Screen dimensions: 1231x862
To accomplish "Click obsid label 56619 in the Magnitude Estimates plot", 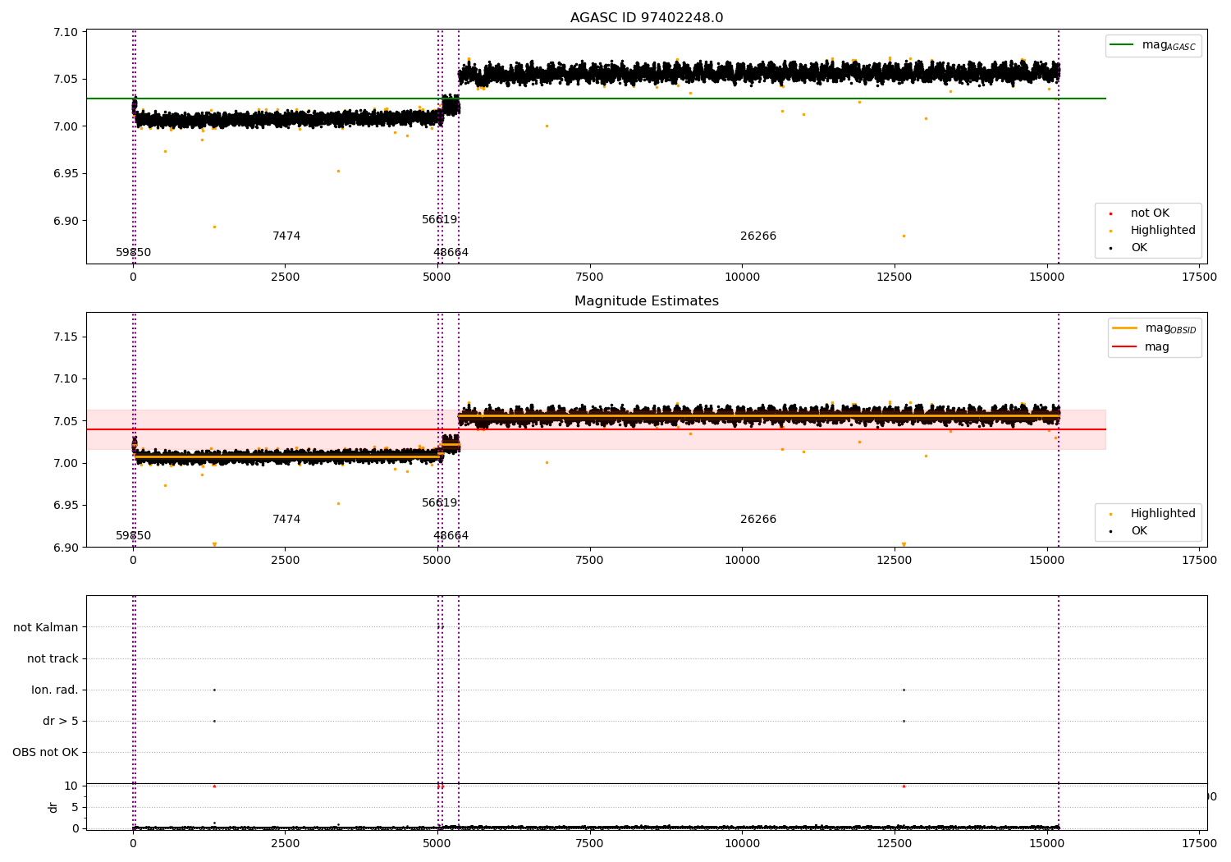I will point(440,503).
